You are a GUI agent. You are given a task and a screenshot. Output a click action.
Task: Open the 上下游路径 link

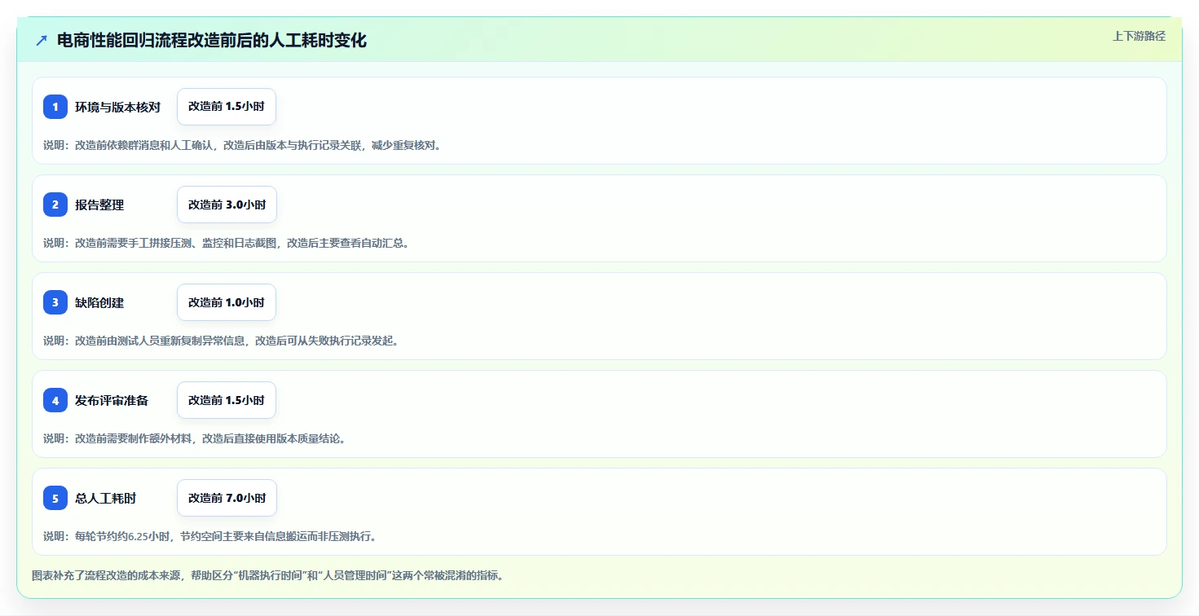(1139, 36)
